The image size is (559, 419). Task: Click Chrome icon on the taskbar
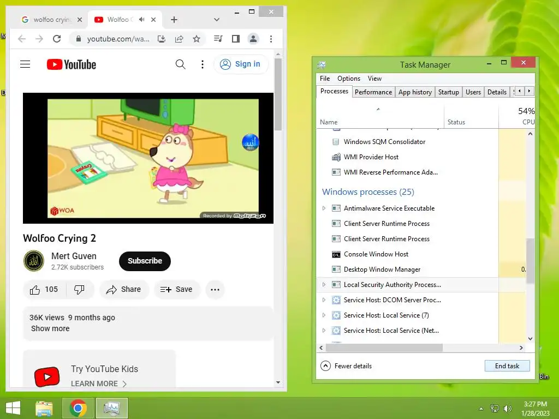click(x=78, y=408)
